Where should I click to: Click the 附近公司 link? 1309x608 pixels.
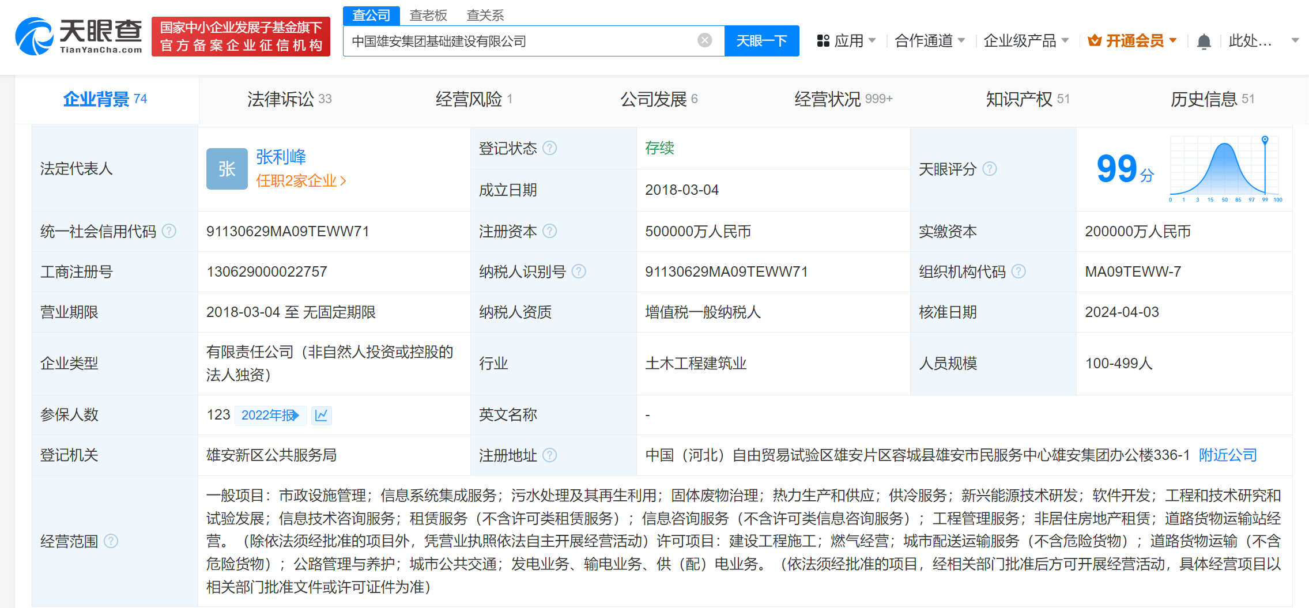pyautogui.click(x=1227, y=455)
